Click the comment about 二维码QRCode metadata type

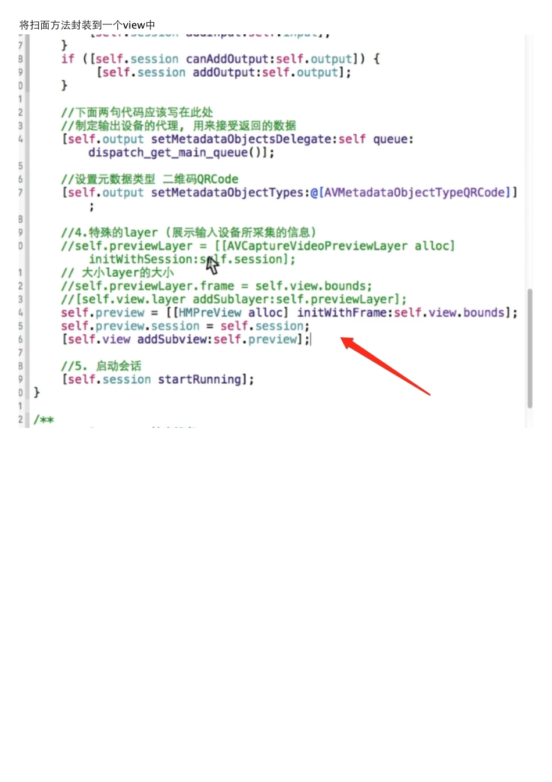pos(149,179)
